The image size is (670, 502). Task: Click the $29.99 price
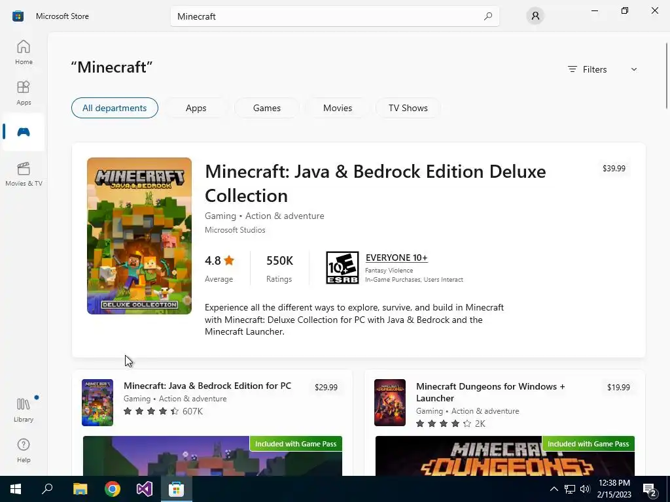(326, 387)
